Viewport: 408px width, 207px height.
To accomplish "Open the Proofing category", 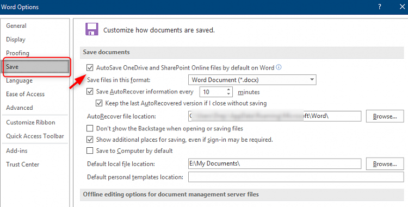I will (17, 53).
